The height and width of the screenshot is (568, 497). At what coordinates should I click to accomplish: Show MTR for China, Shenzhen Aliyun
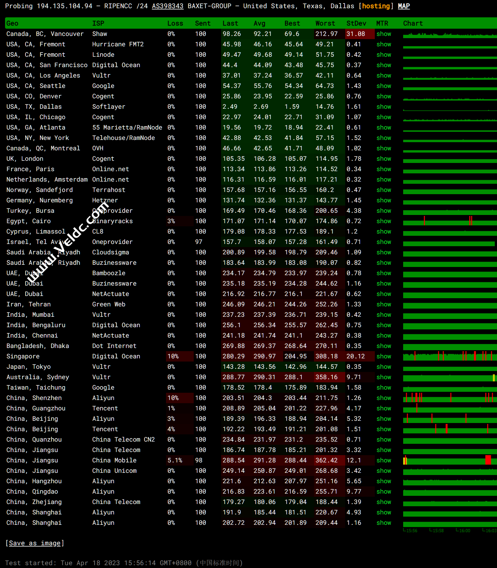tap(384, 398)
